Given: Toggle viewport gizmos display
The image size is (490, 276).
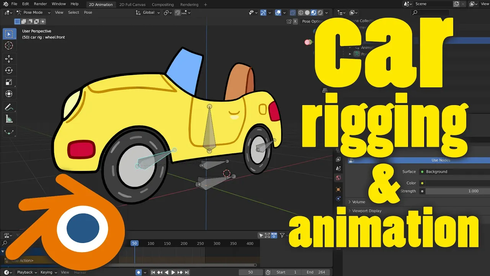Looking at the screenshot, I should click(x=263, y=12).
